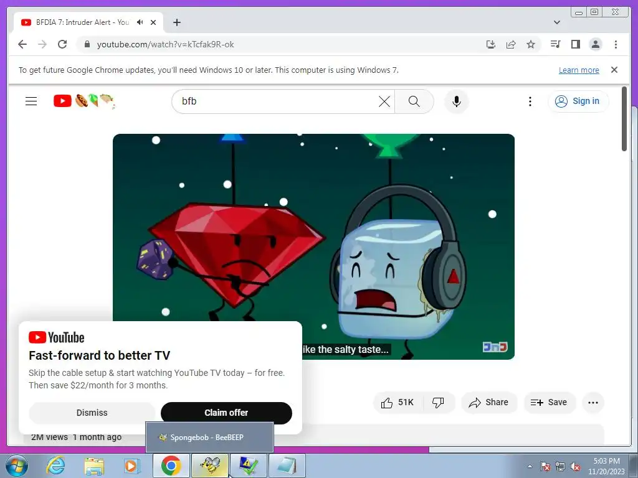The image size is (638, 478).
Task: Go back to the previous page
Action: [x=22, y=44]
